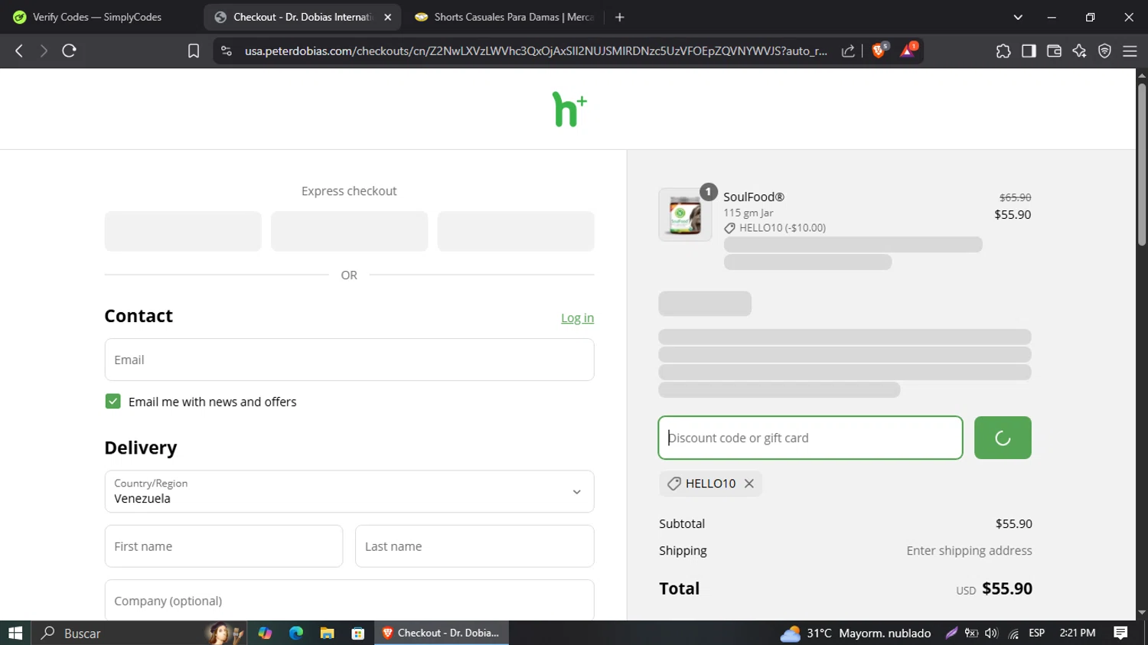Toggle the browser sidebar panel icon
Image resolution: width=1148 pixels, height=645 pixels.
tap(1029, 50)
